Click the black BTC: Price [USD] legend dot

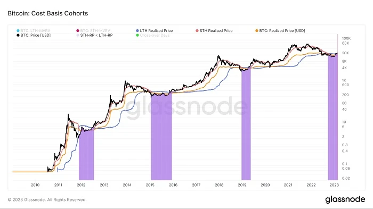(18, 35)
